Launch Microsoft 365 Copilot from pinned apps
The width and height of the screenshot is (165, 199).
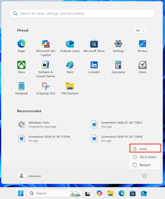coord(46,48)
